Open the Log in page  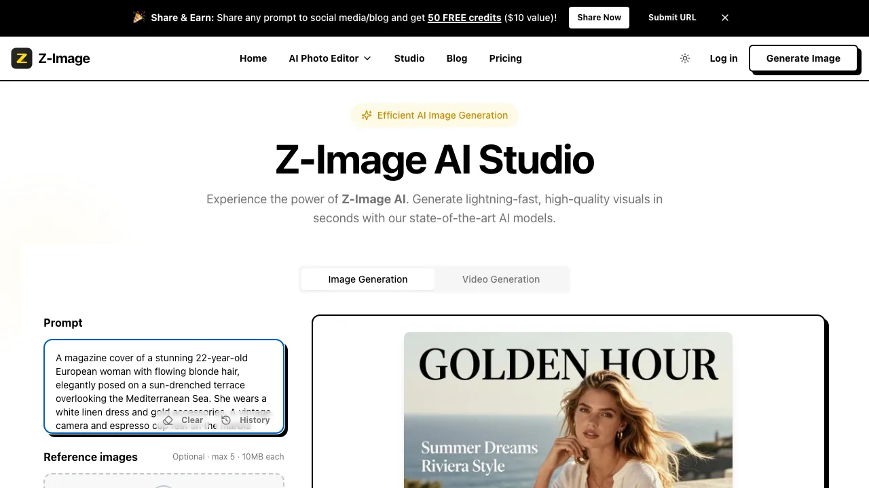click(x=723, y=58)
